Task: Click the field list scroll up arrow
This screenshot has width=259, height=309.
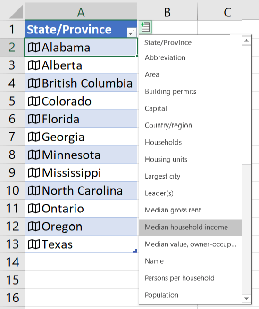Action: coord(246,41)
